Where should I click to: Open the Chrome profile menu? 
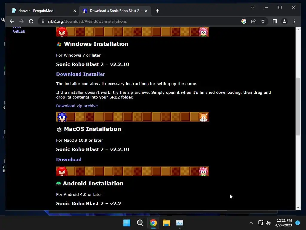point(284,21)
